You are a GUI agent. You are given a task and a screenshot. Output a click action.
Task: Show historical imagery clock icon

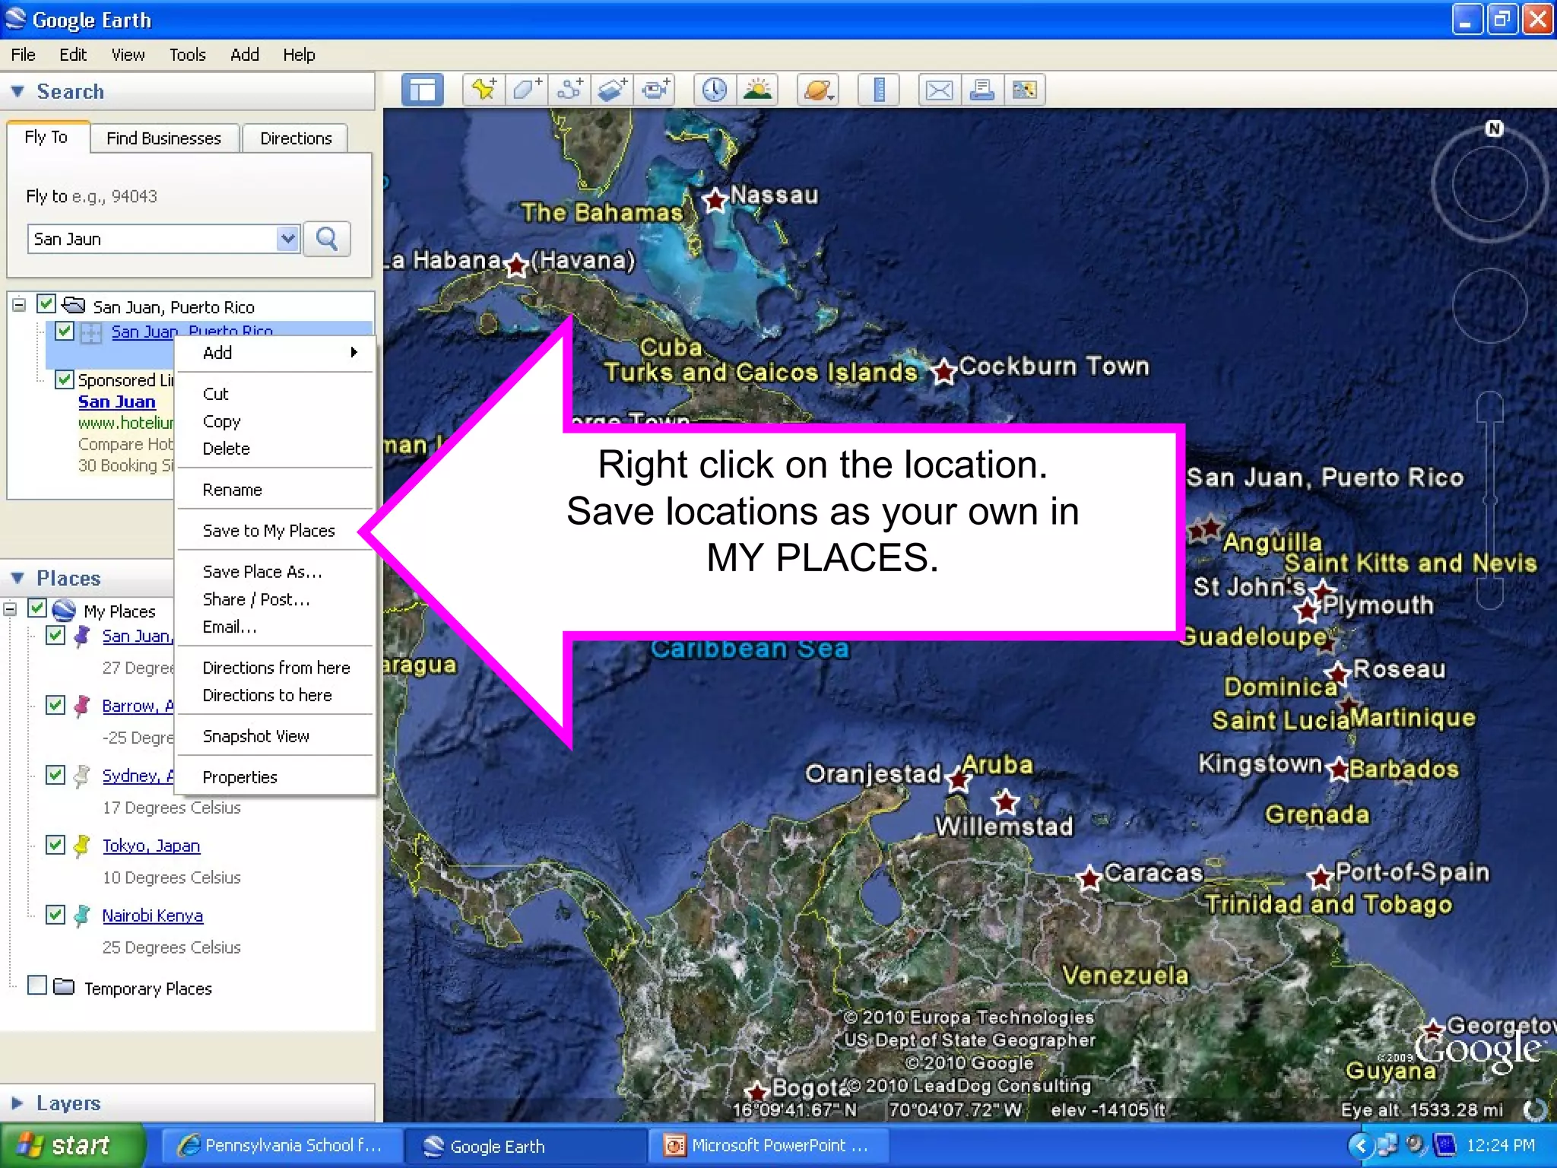pyautogui.click(x=715, y=90)
